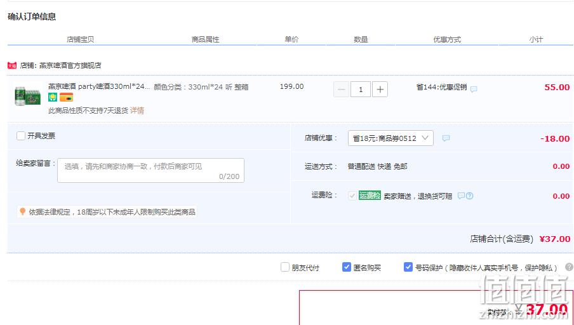The width and height of the screenshot is (574, 325).
Task: Open the 详情 return policy link
Action: point(137,110)
